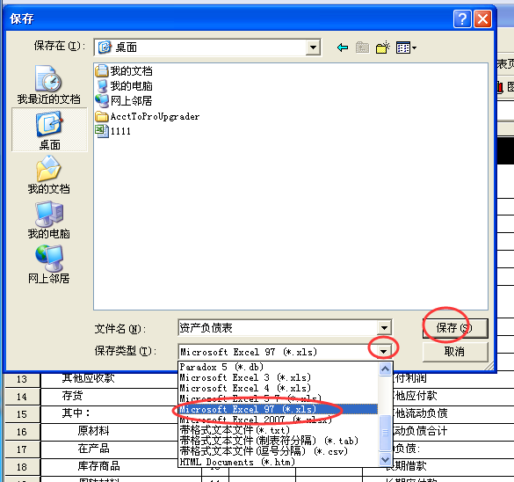The image size is (514, 482).
Task: Click the 保存 button
Action: pos(455,328)
